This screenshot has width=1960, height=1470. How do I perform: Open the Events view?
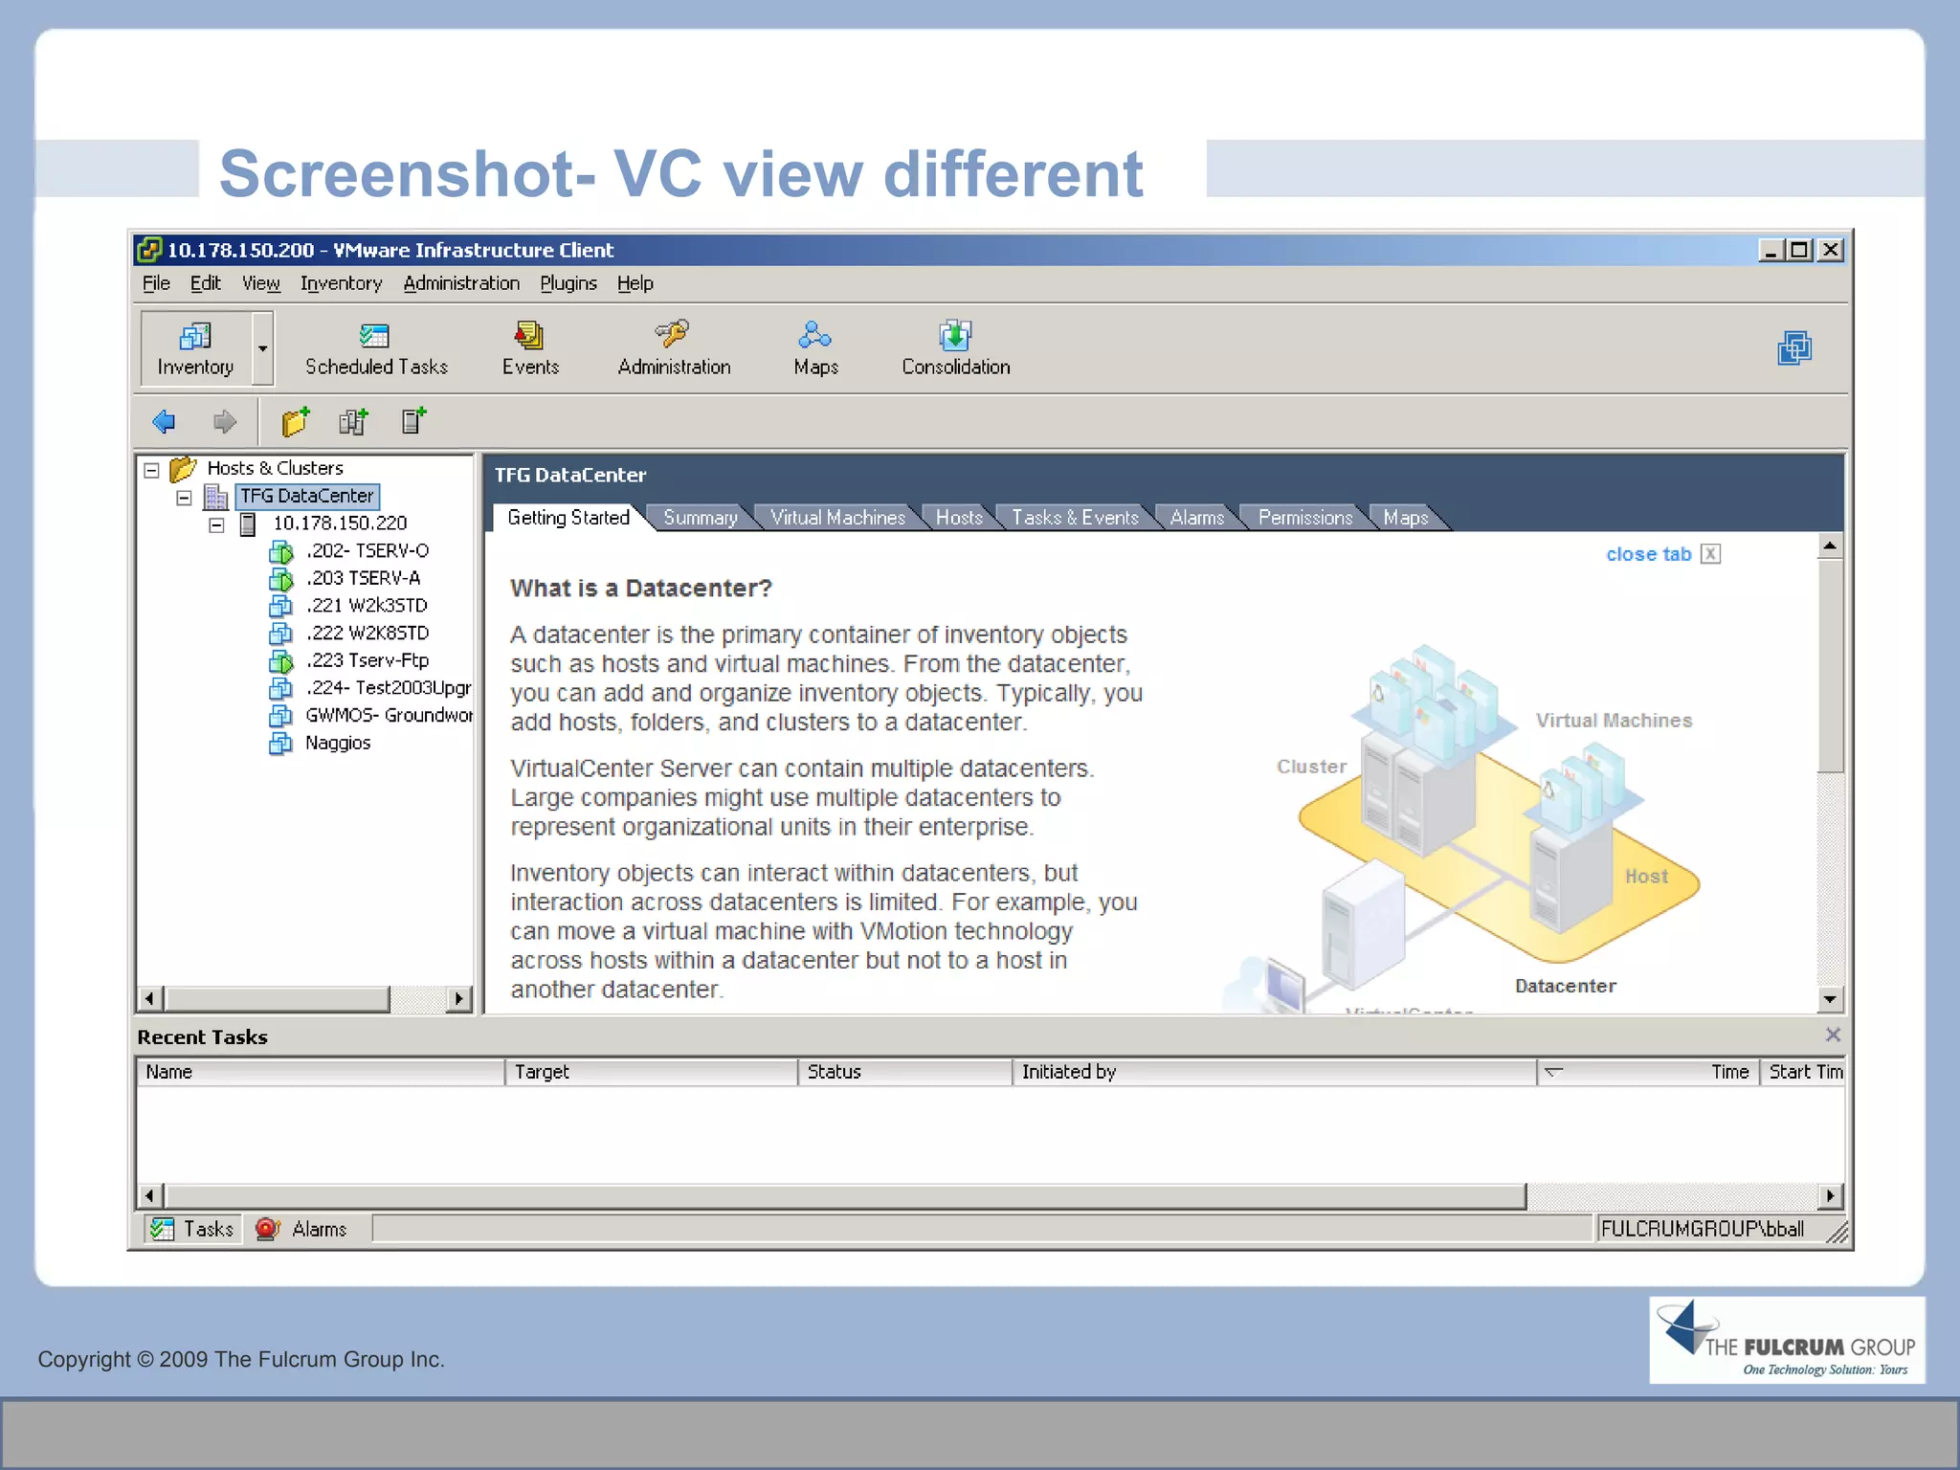pyautogui.click(x=530, y=348)
